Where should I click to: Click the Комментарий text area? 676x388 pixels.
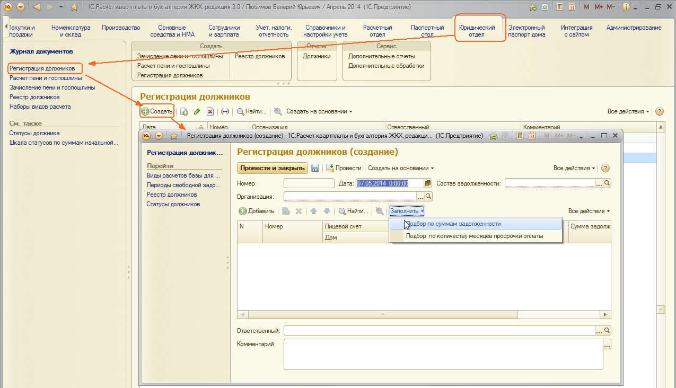click(x=444, y=354)
